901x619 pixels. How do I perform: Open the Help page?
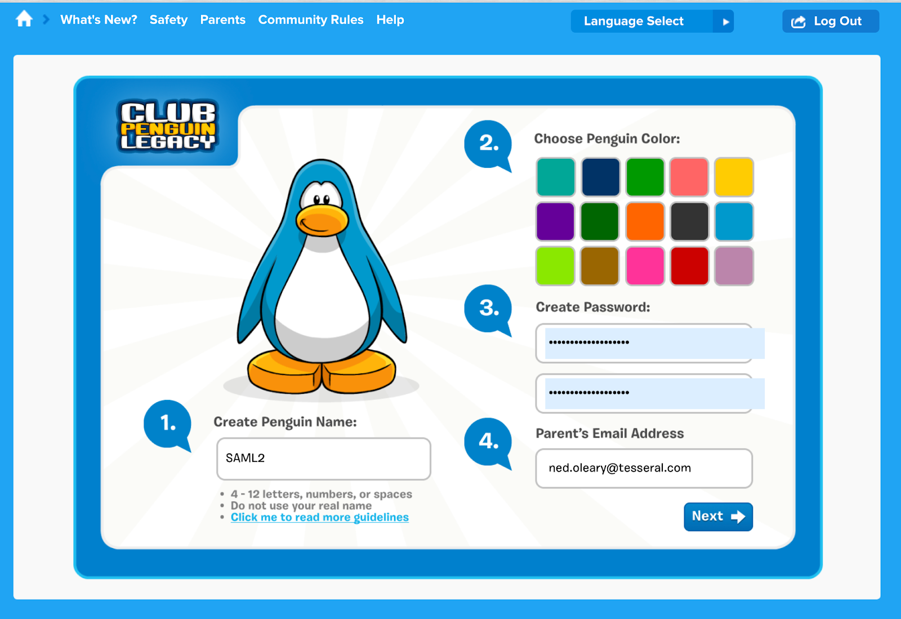click(x=390, y=20)
